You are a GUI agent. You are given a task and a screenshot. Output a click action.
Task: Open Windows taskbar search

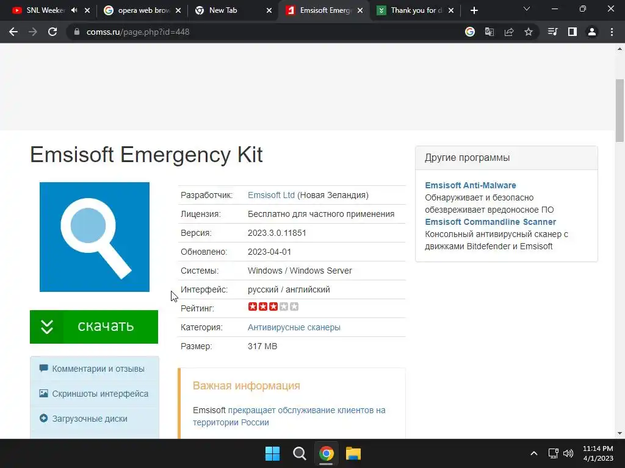point(299,453)
